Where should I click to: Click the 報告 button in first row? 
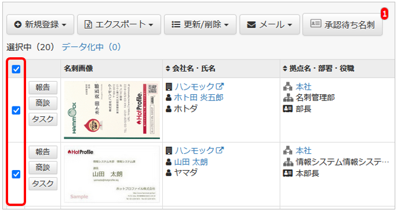point(43,88)
